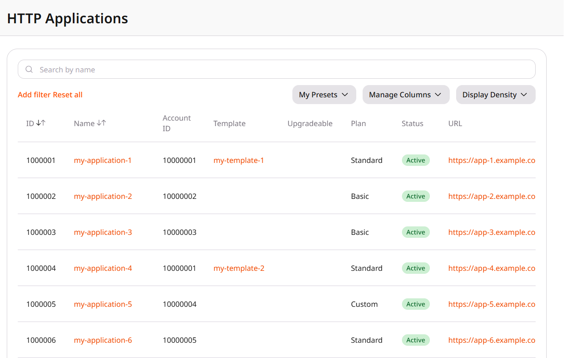564x358 pixels.
Task: Click the Status column header
Action: click(413, 124)
